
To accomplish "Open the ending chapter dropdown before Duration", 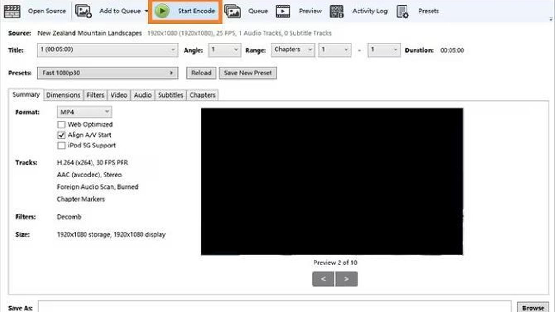I will [x=384, y=50].
